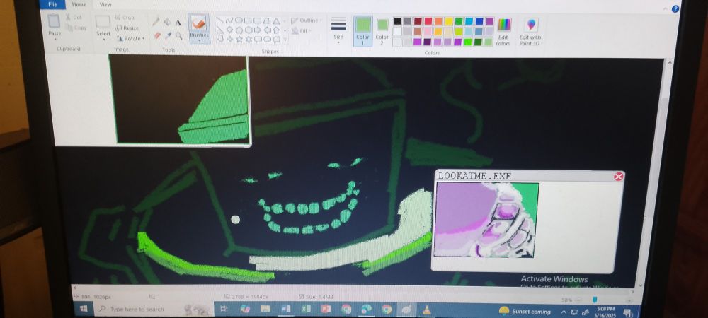Open the Windows Start menu
708x318 pixels.
point(83,309)
